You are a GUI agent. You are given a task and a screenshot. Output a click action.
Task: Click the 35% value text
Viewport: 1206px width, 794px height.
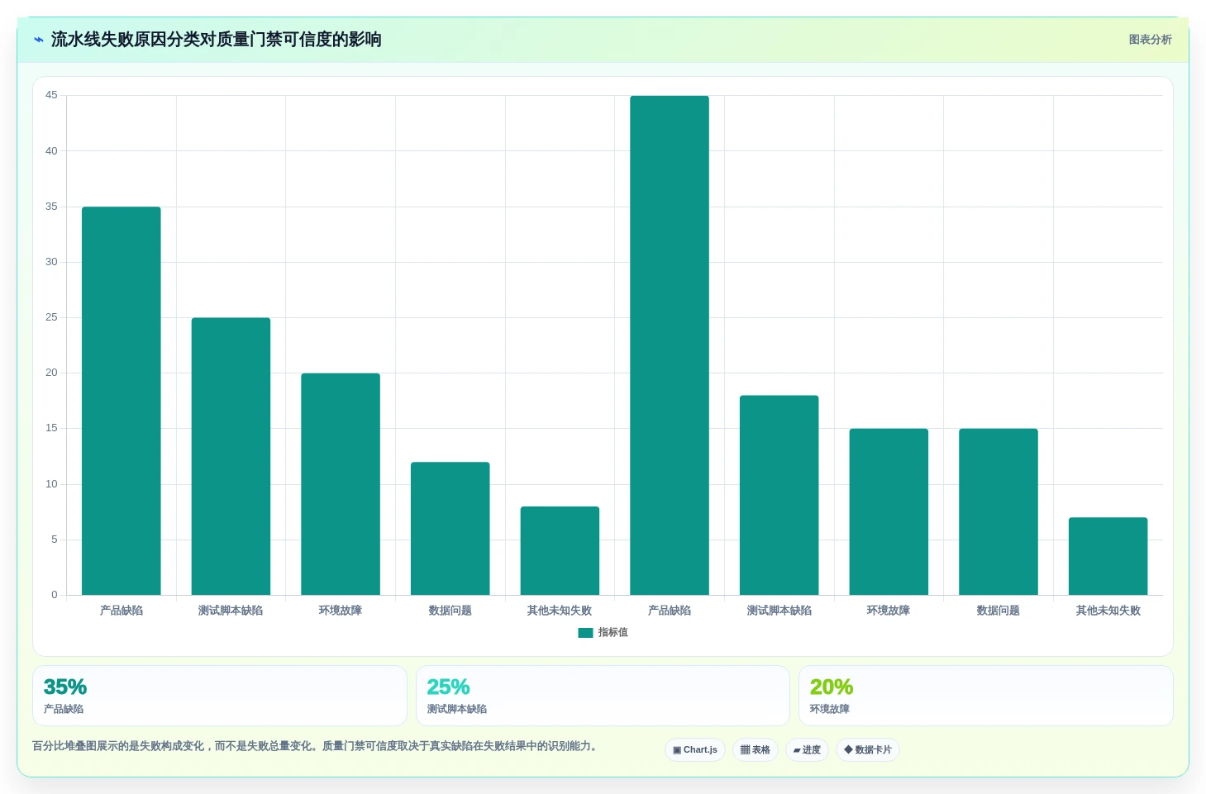(x=65, y=687)
